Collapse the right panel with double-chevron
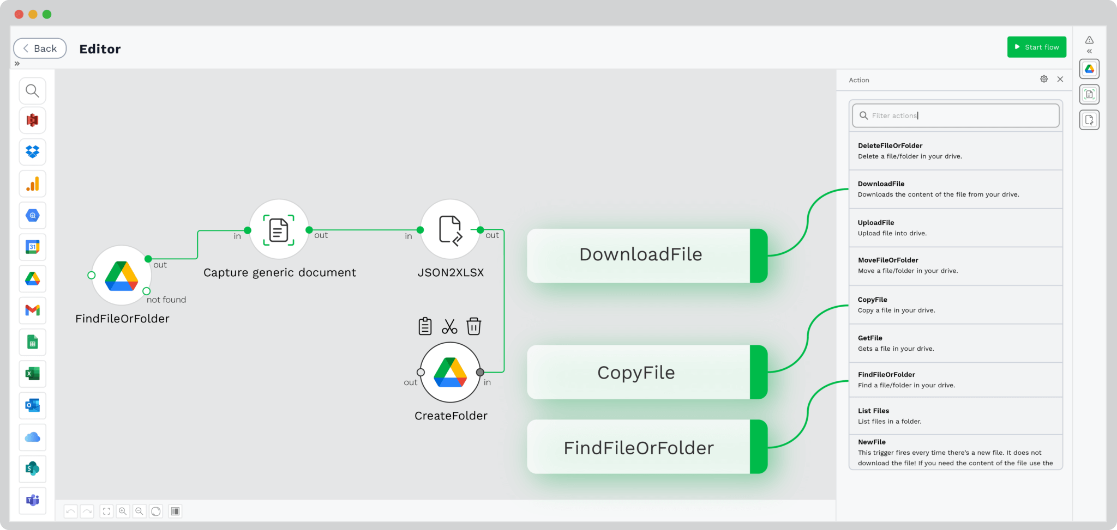Image resolution: width=1117 pixels, height=530 pixels. click(x=1089, y=51)
